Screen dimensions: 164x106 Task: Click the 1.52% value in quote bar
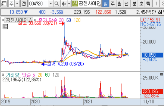(121, 12)
